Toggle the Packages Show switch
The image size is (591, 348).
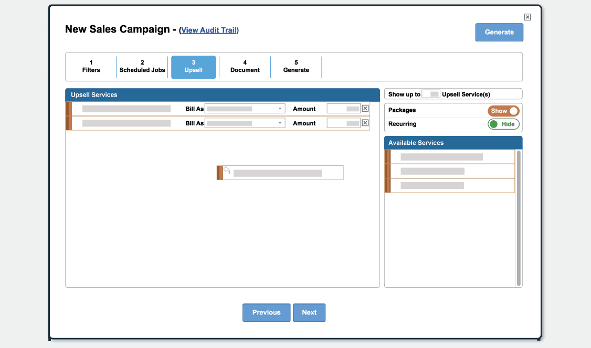pos(503,111)
